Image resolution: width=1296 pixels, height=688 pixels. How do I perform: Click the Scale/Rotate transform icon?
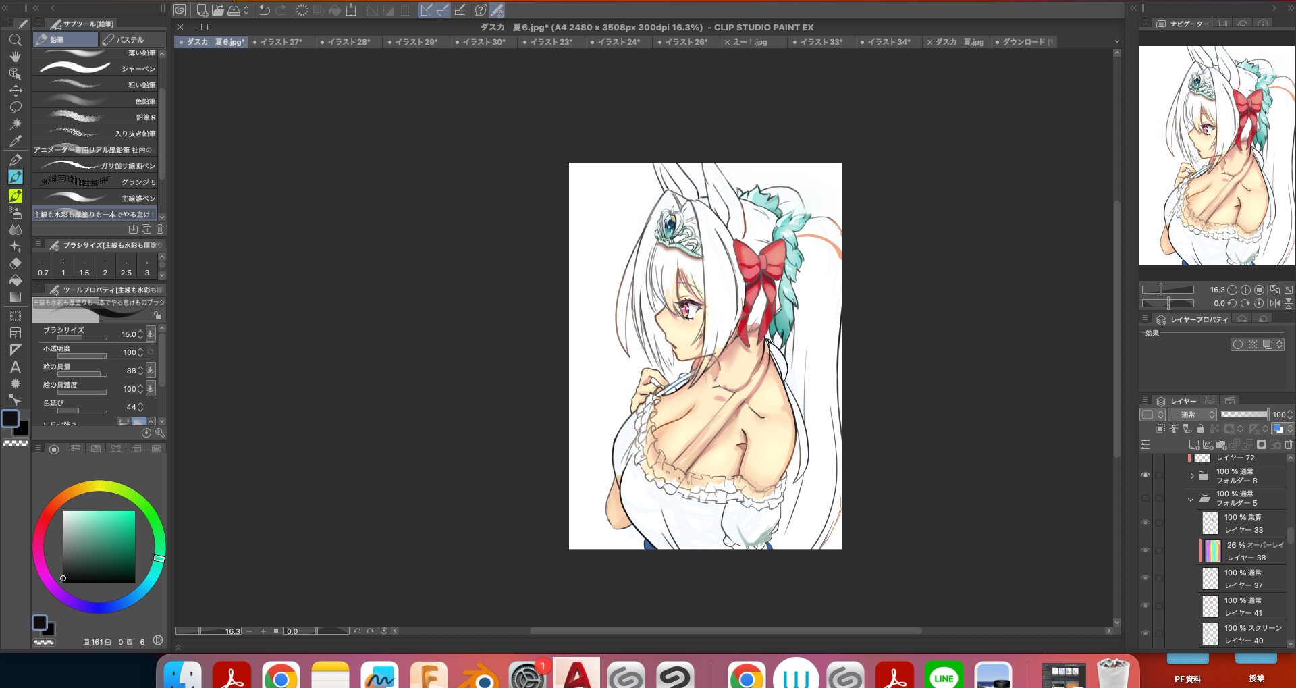pyautogui.click(x=352, y=10)
